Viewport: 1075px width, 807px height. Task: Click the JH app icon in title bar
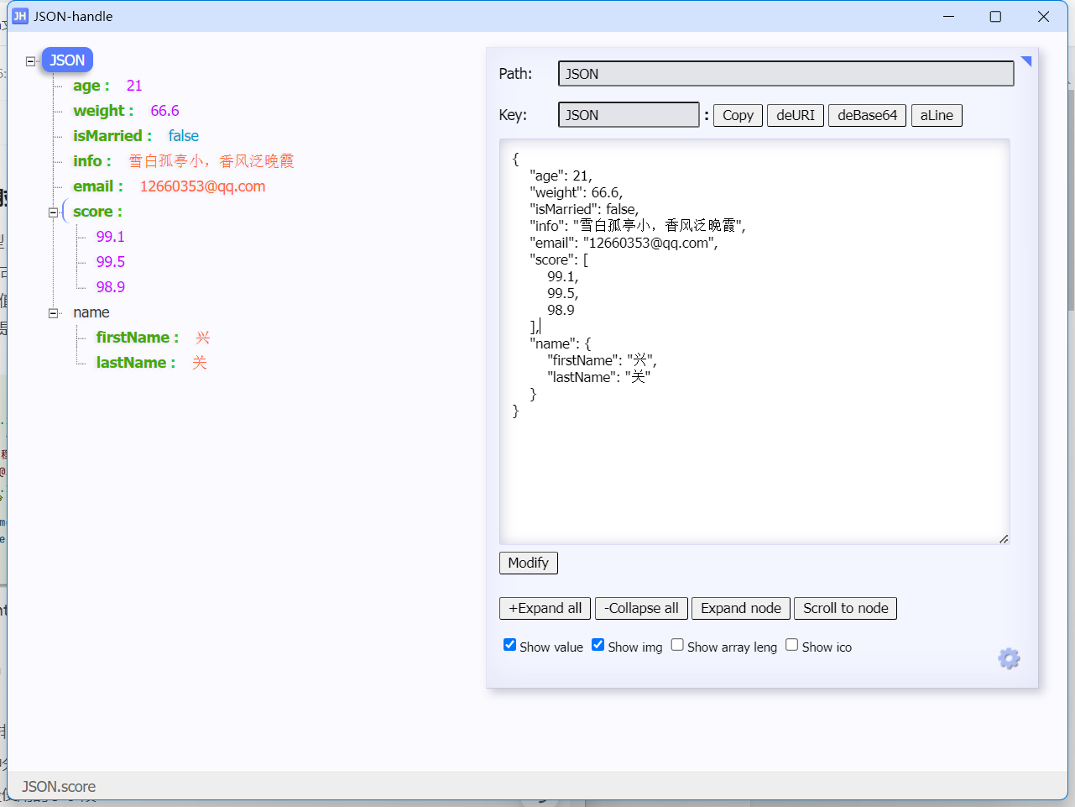point(20,16)
